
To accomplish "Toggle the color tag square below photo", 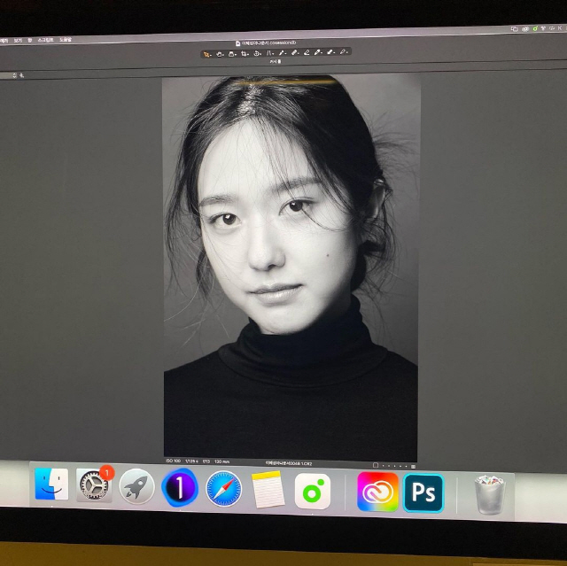I will coord(376,464).
